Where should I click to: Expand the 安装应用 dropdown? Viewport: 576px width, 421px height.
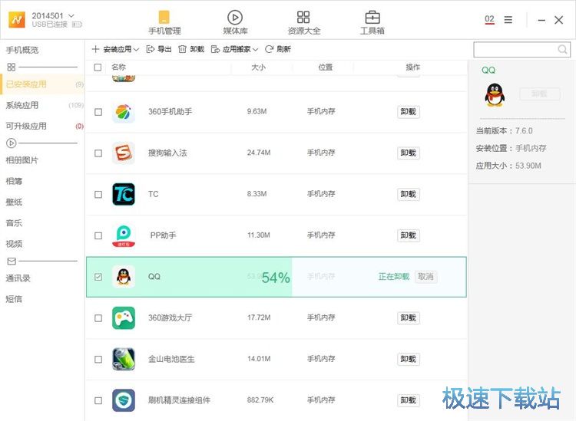pyautogui.click(x=136, y=50)
